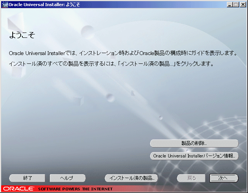Screen dimensions: 248x193
Task: Click the 戻る button
Action: click(x=191, y=178)
